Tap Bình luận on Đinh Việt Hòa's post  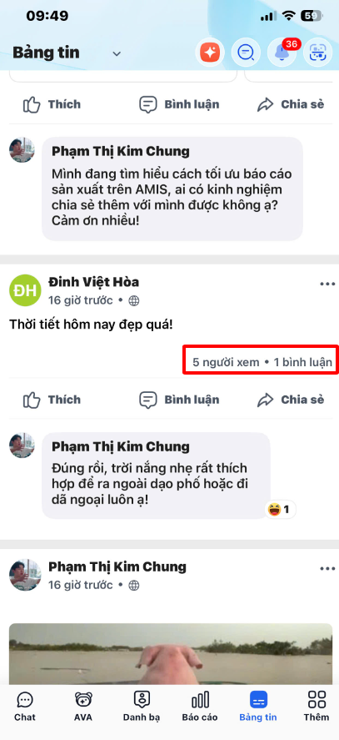179,400
